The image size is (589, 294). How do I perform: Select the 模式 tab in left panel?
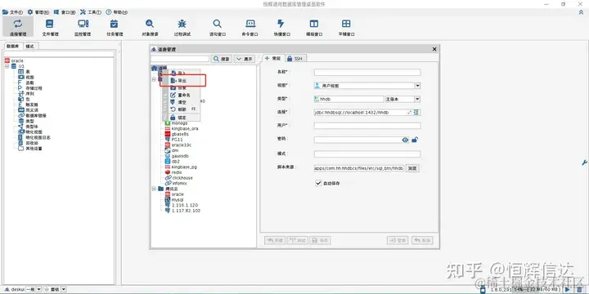tap(30, 46)
